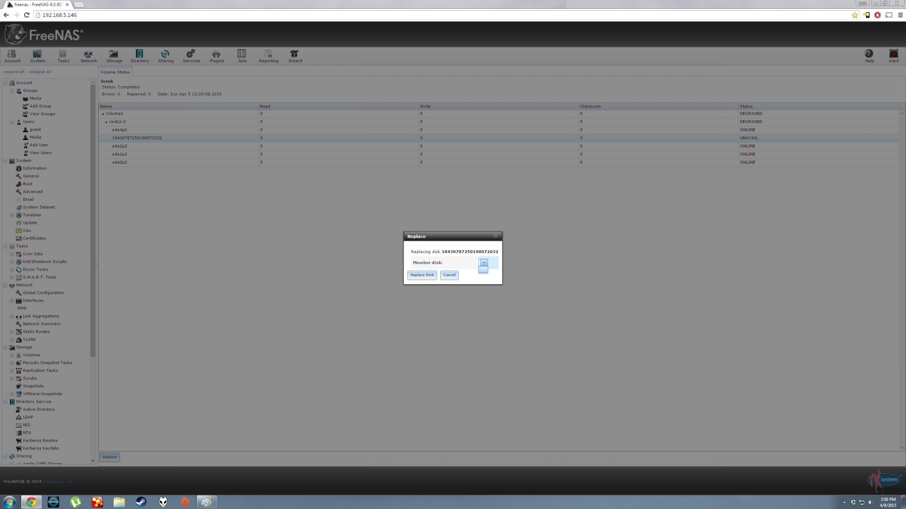Open Chrome from the Windows taskbar

[31, 502]
